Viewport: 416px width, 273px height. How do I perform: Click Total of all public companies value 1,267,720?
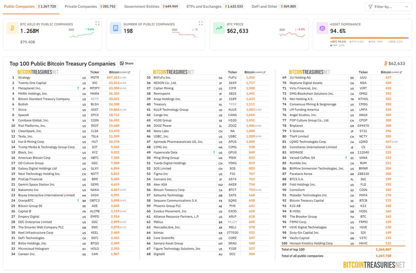click(x=383, y=256)
